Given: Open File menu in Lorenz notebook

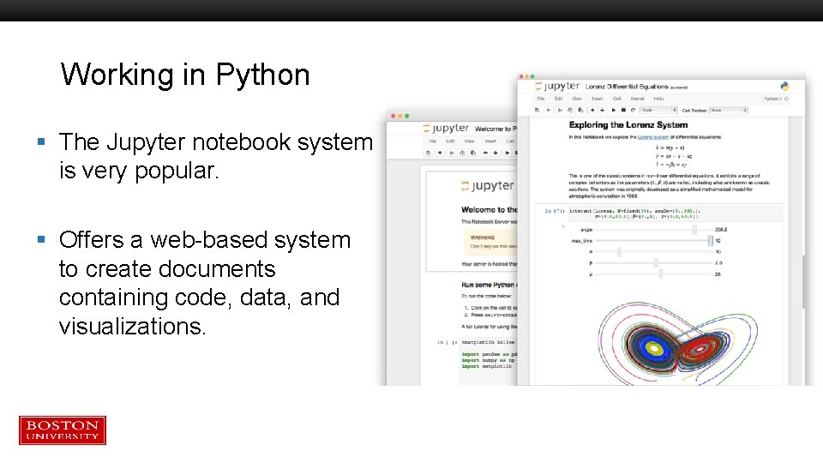Looking at the screenshot, I should point(541,99).
